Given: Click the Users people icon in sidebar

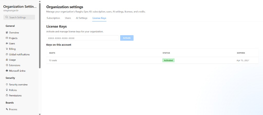Looking at the screenshot, I should (x=7, y=43).
